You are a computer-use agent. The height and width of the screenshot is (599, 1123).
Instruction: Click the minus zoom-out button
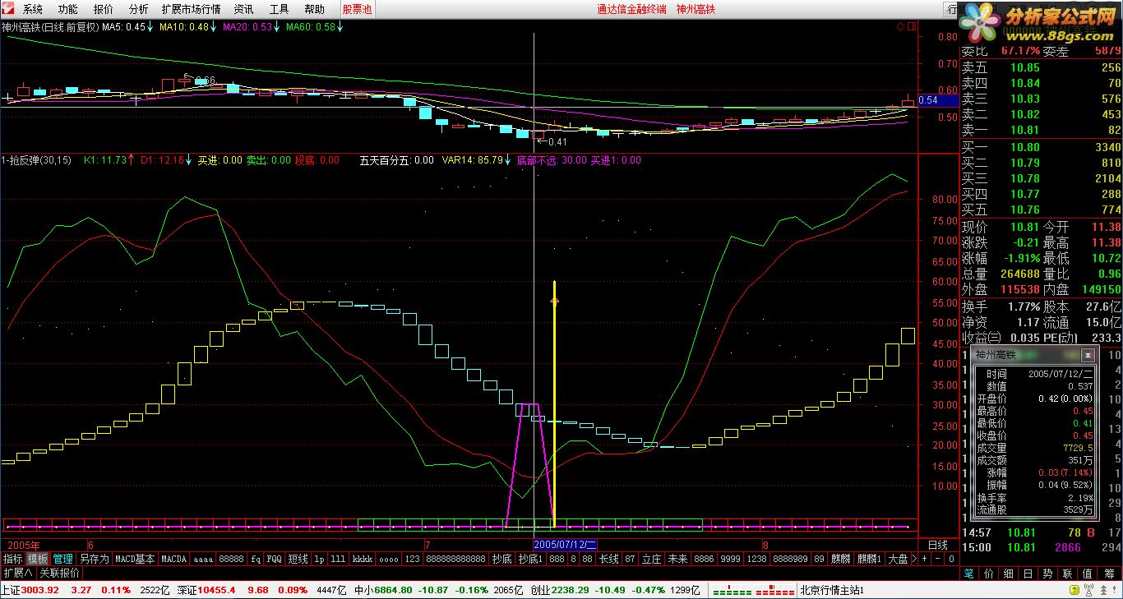(937, 559)
